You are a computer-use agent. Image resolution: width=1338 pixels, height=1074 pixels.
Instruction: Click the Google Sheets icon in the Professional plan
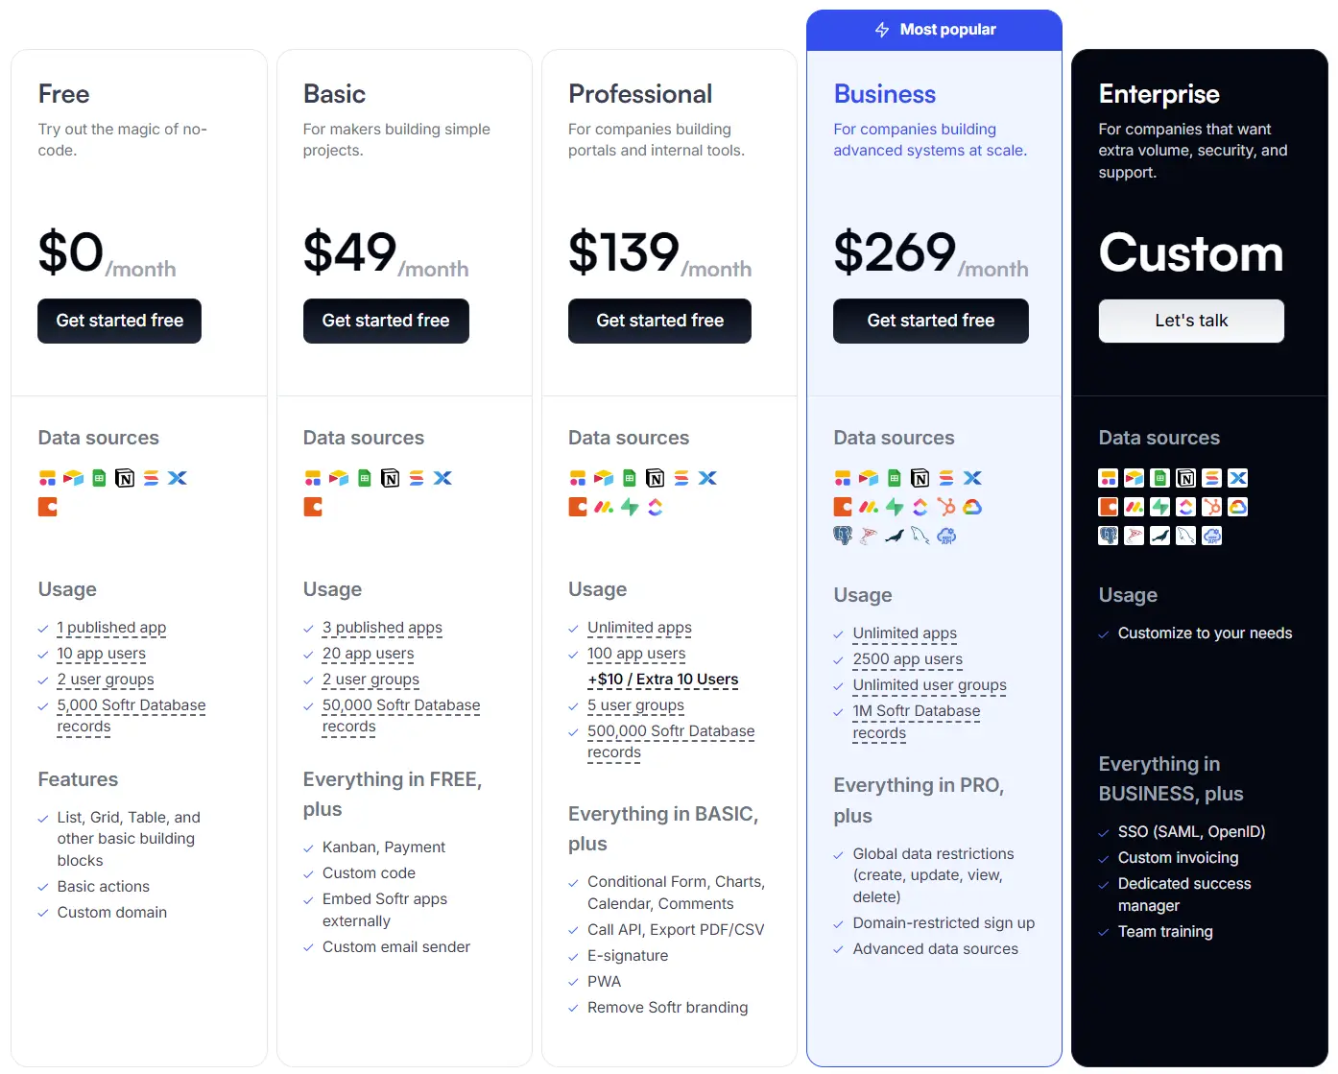(x=630, y=478)
